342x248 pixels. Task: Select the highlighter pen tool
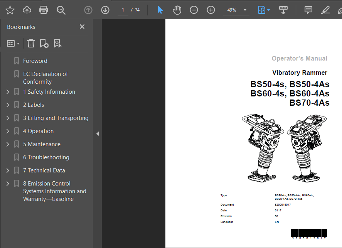pos(325,10)
